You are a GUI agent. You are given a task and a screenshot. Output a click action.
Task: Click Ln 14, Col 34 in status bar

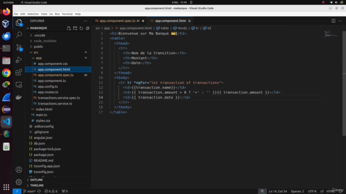[x=278, y=191]
